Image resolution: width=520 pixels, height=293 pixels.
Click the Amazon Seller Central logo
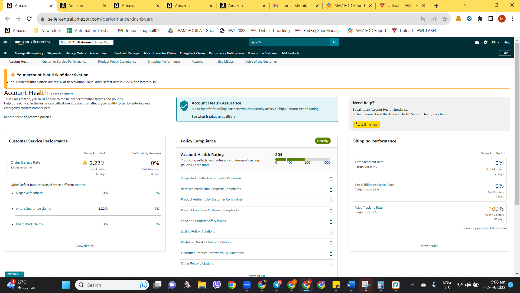tap(33, 42)
